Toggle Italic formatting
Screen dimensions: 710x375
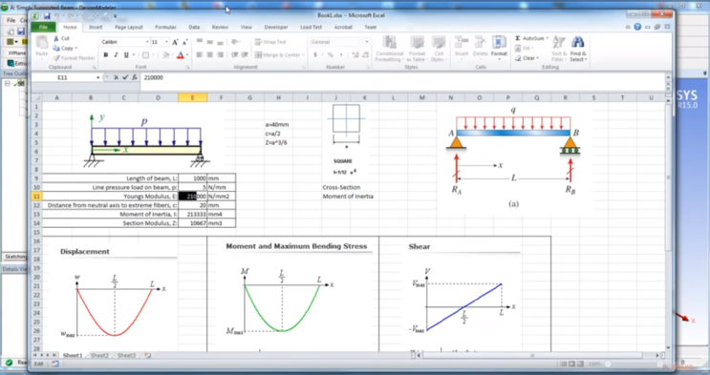click(116, 54)
